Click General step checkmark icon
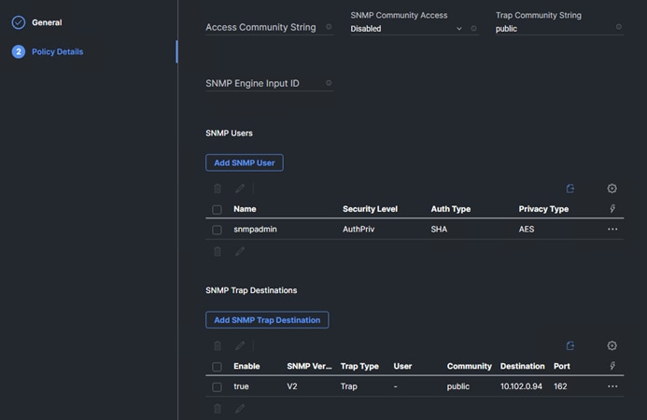The width and height of the screenshot is (647, 420). [19, 22]
